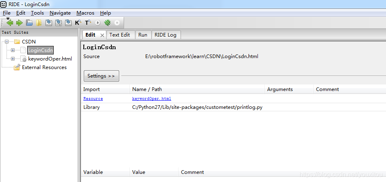386x182 pixels.
Task: Click the printlog.py library path
Action: pyautogui.click(x=197, y=107)
